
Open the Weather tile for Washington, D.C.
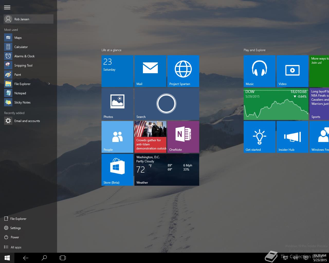click(167, 170)
